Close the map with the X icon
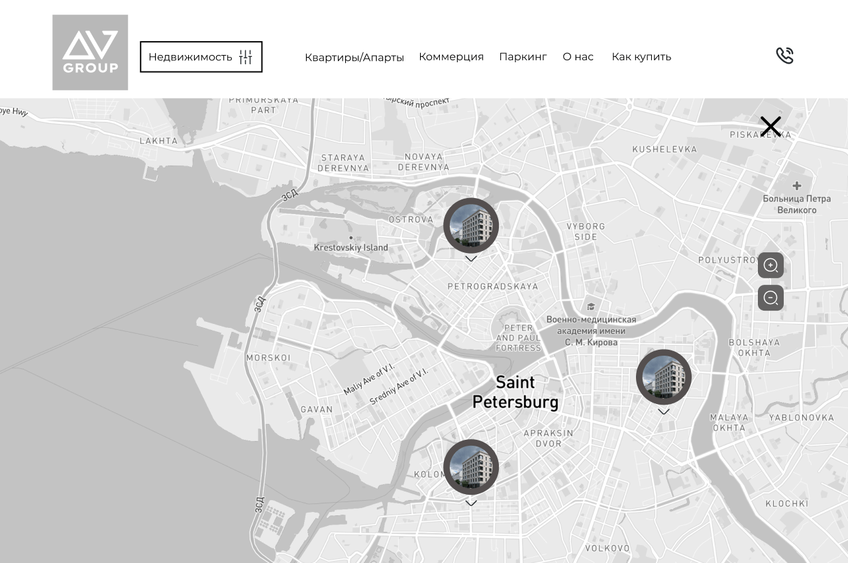 click(x=770, y=127)
